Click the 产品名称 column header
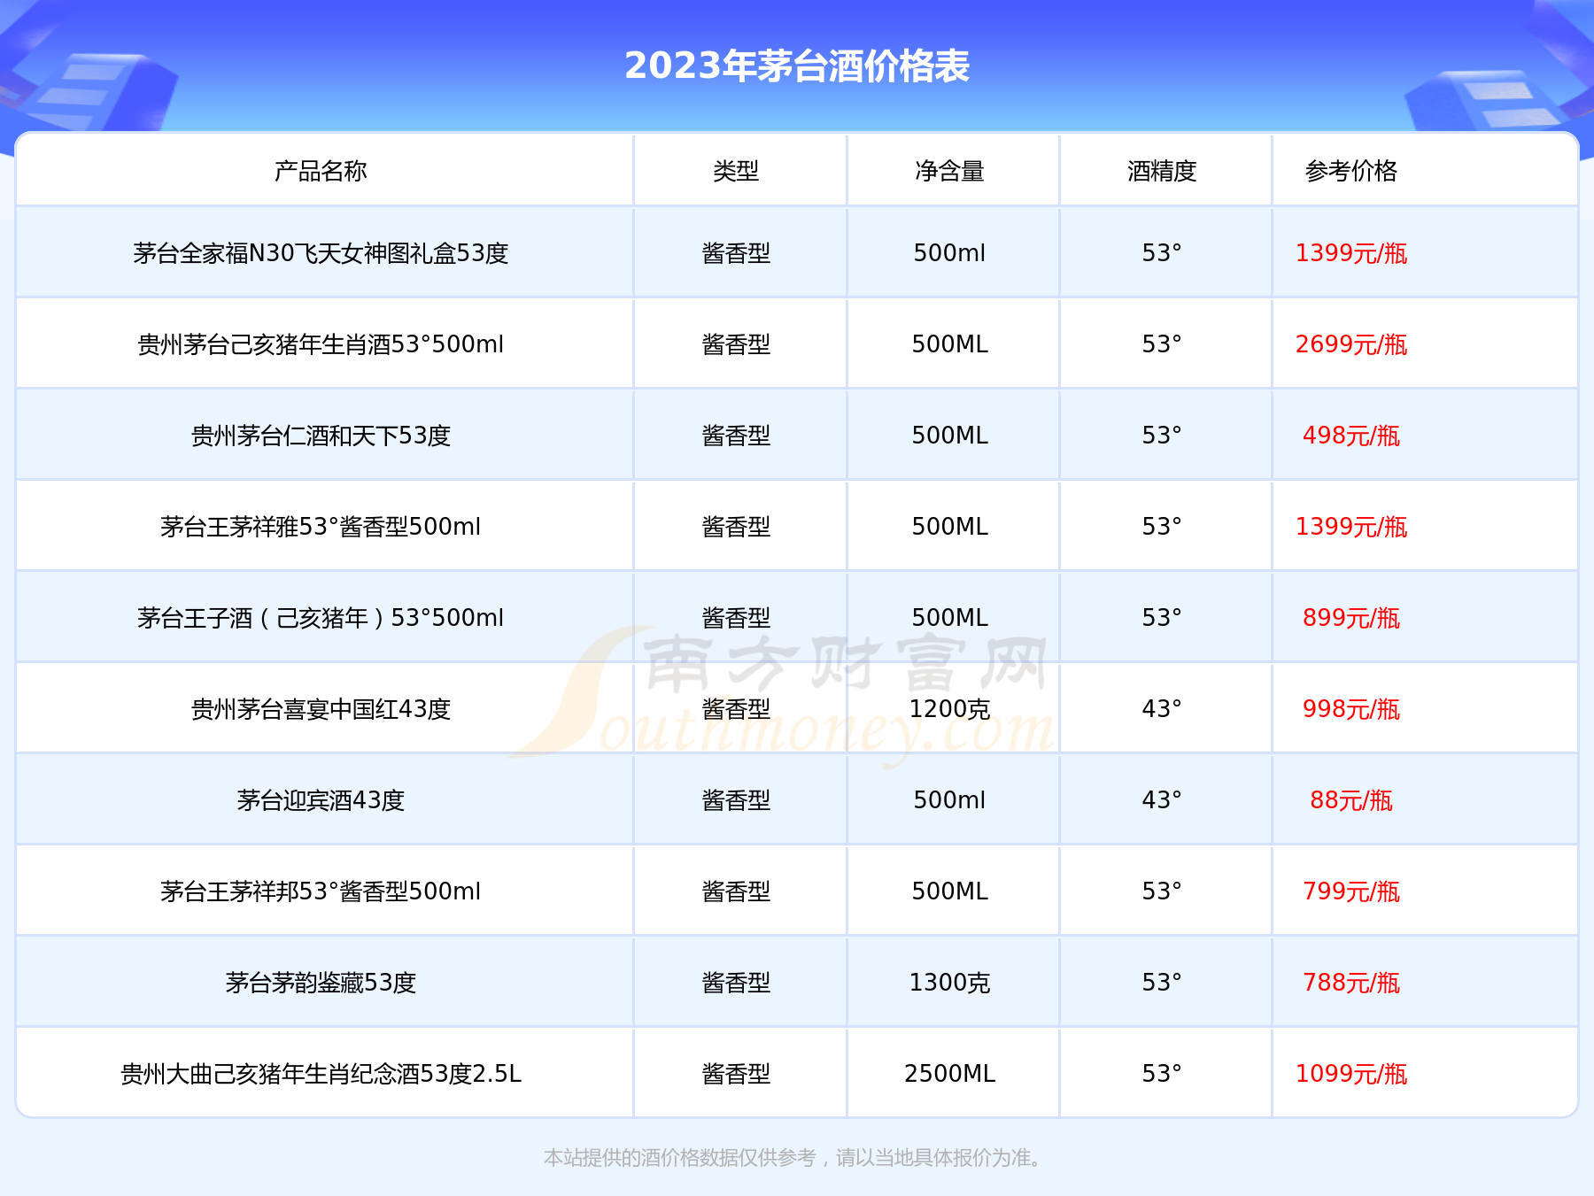The width and height of the screenshot is (1594, 1196). pos(321,171)
